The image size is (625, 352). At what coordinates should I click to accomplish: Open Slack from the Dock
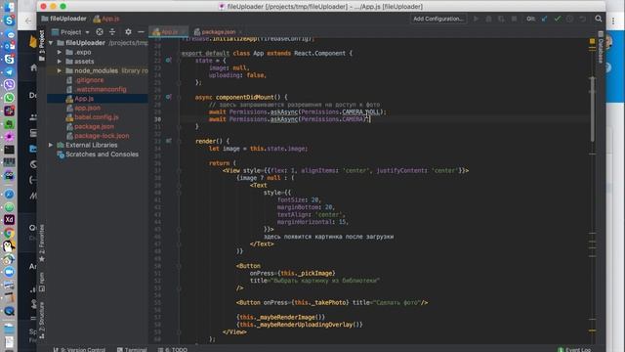tap(9, 110)
